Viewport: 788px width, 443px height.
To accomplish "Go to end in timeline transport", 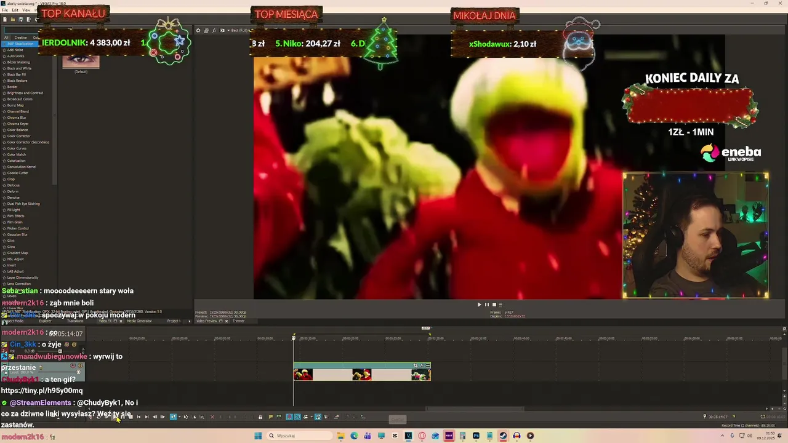I will click(147, 417).
